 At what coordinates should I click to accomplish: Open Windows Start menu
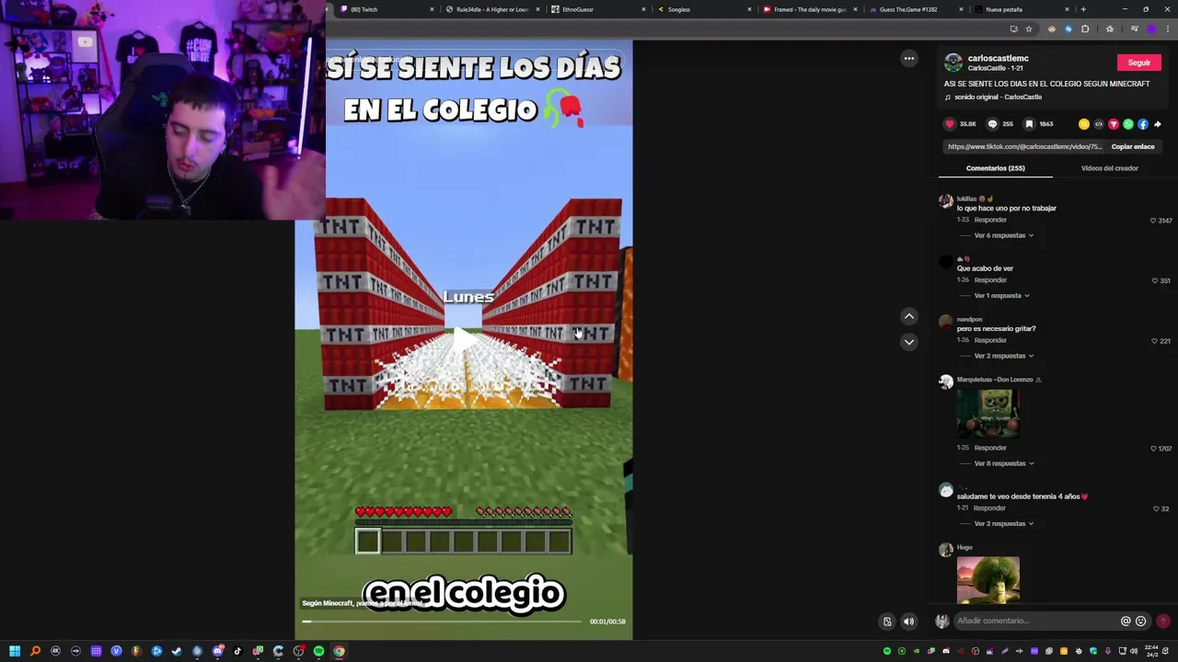[15, 651]
